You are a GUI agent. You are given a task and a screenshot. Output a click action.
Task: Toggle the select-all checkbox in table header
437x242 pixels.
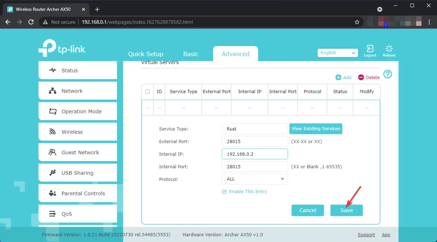147,92
